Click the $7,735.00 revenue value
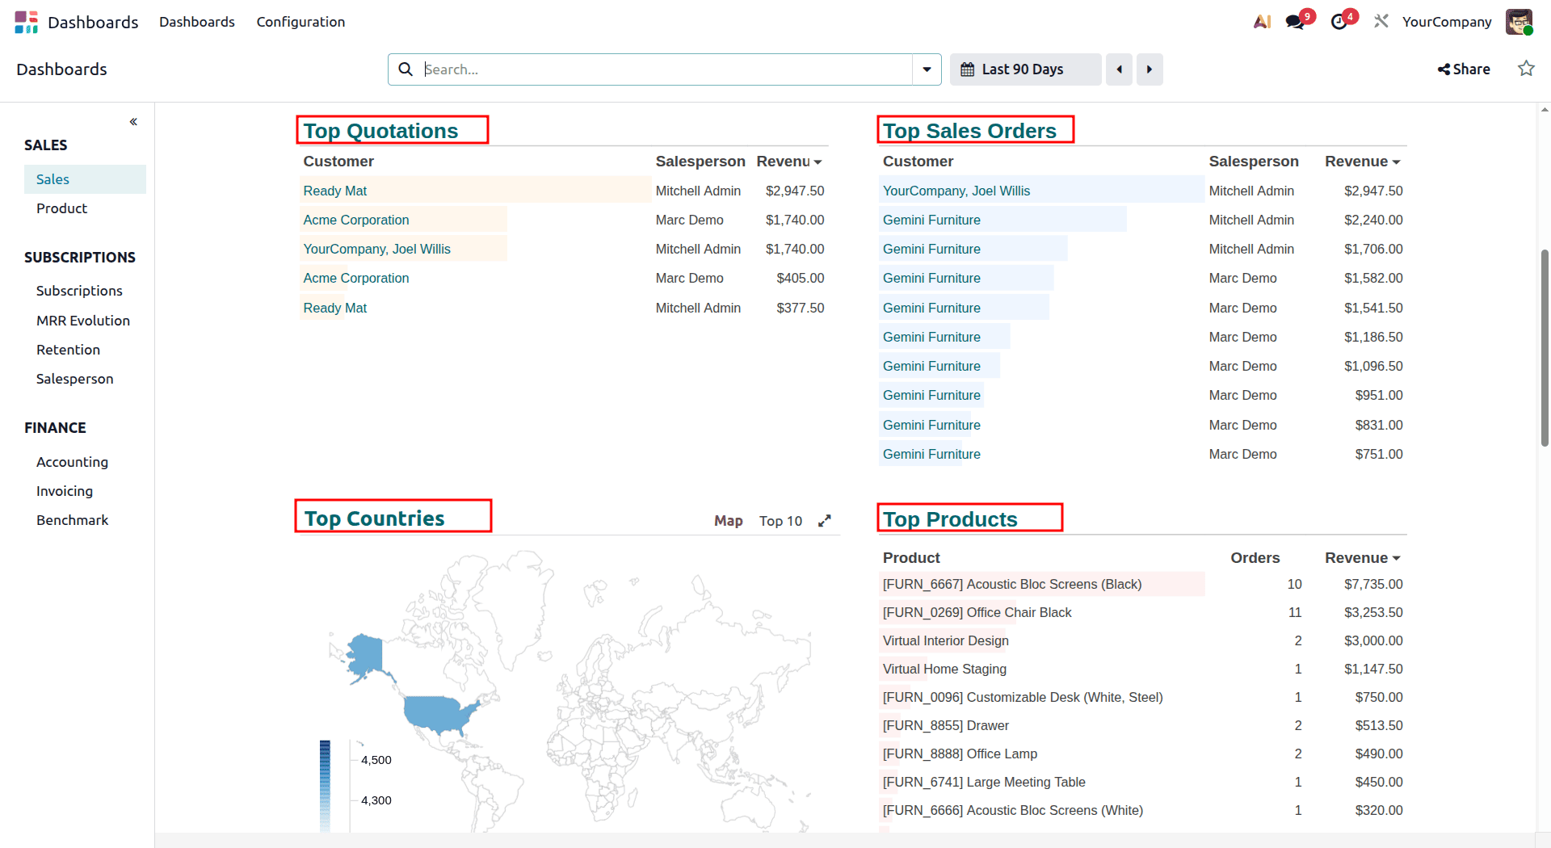This screenshot has height=848, width=1551. [1373, 584]
